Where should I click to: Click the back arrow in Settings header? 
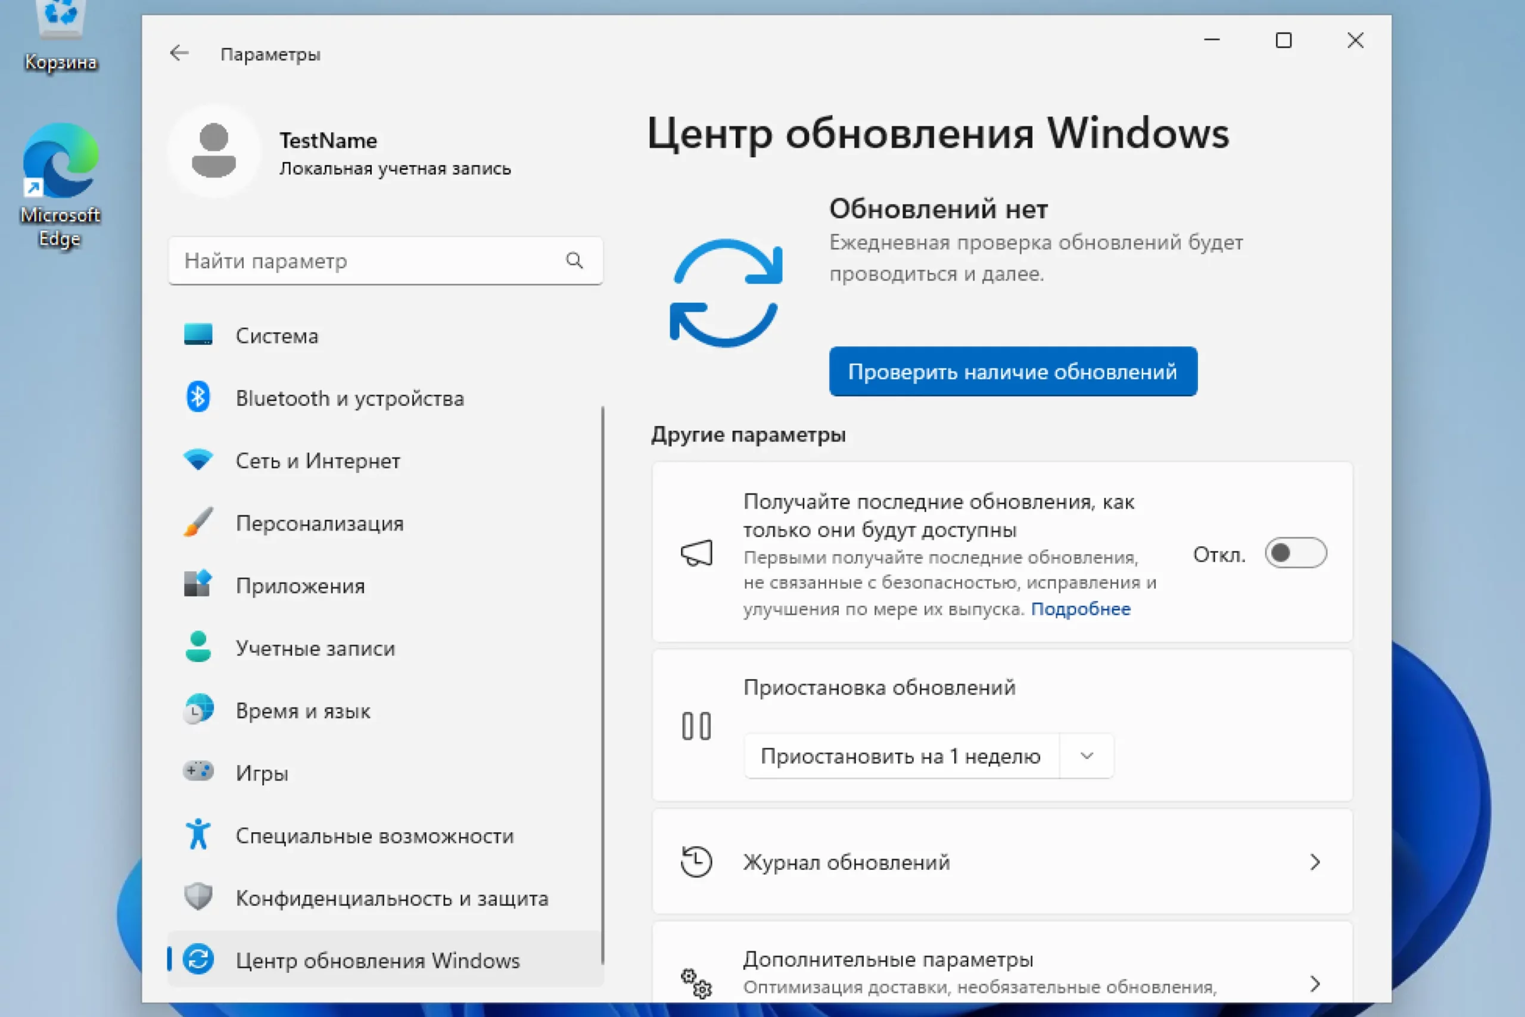click(179, 53)
